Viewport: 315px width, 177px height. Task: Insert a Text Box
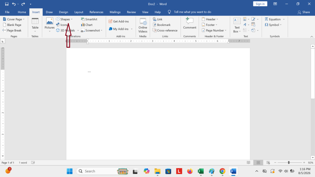pos(237,25)
